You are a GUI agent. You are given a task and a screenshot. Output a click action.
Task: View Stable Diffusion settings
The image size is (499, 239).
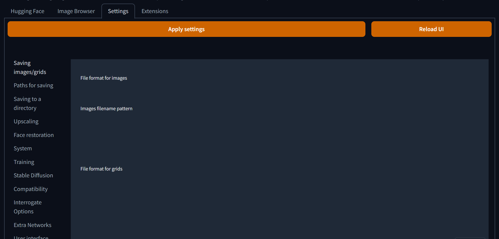(x=33, y=175)
